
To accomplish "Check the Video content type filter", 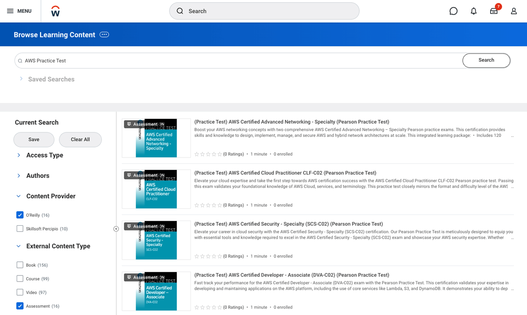I will coord(20,292).
